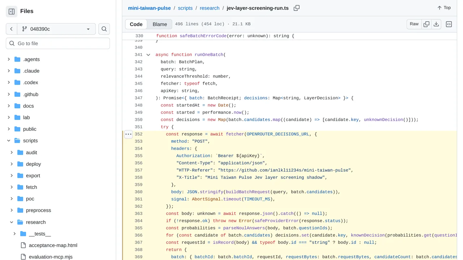Expand the lab folder chevron
The image size is (463, 260).
[9, 117]
